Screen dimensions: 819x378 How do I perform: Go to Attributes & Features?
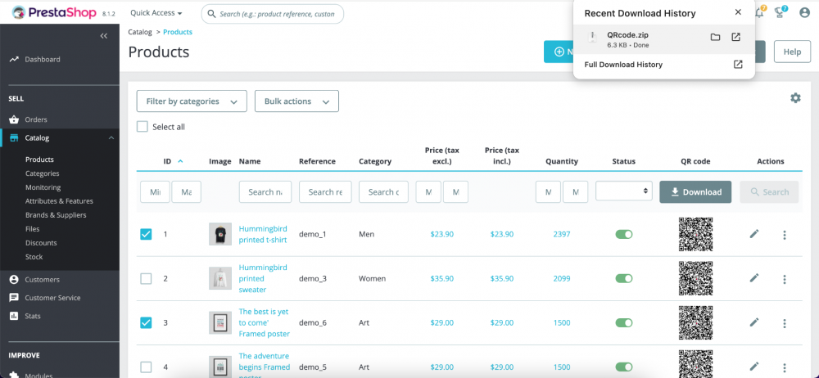pyautogui.click(x=59, y=201)
